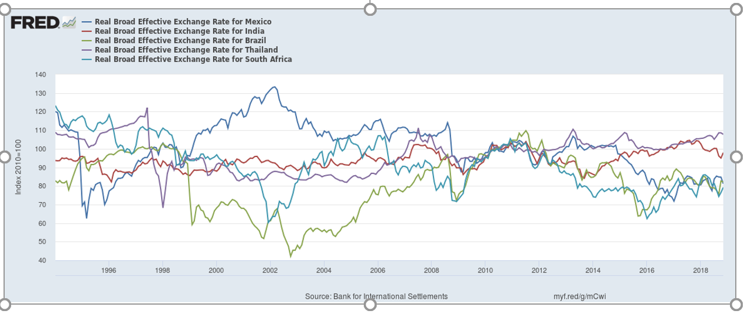Select the Brazil exchange rate legend label
Viewport: 744px width, 314px height.
coord(180,40)
